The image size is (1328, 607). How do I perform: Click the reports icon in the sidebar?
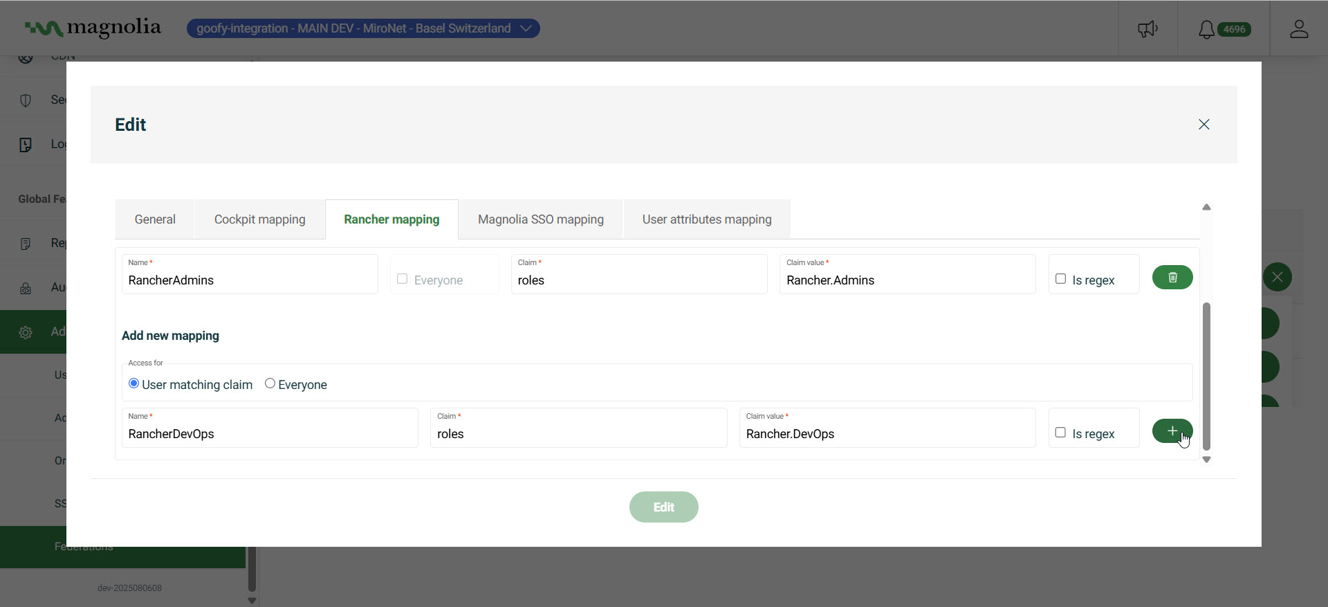pyautogui.click(x=26, y=244)
